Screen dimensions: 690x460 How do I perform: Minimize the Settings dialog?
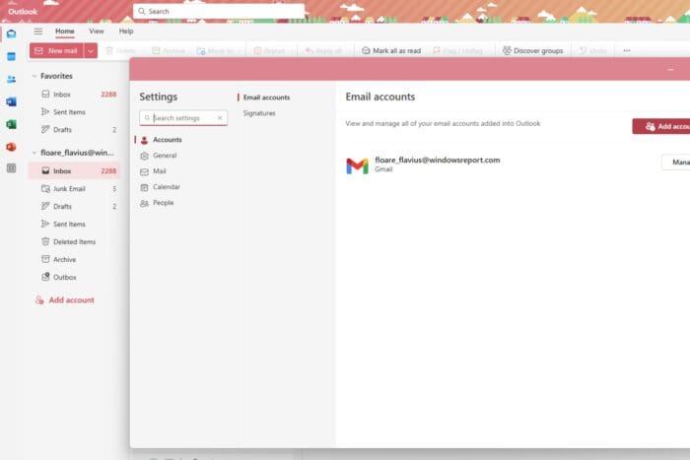670,70
